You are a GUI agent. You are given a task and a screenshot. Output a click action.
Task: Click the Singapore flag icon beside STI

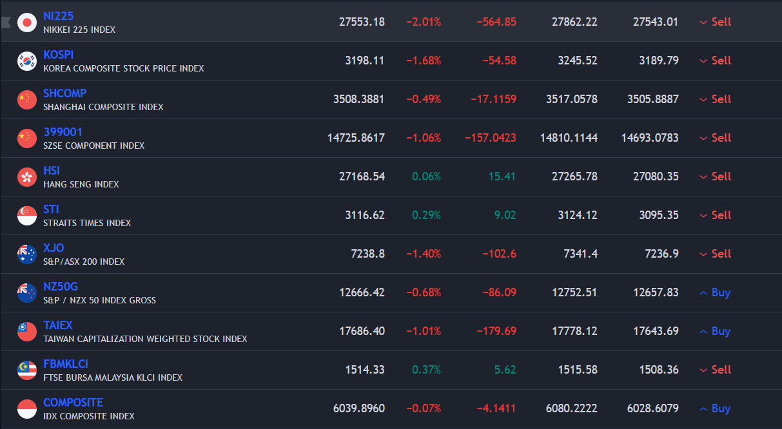[x=27, y=215]
